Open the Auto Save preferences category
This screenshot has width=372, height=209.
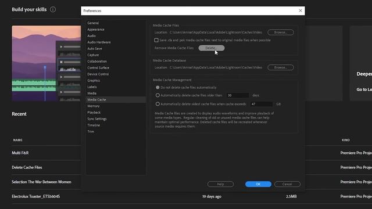95,49
